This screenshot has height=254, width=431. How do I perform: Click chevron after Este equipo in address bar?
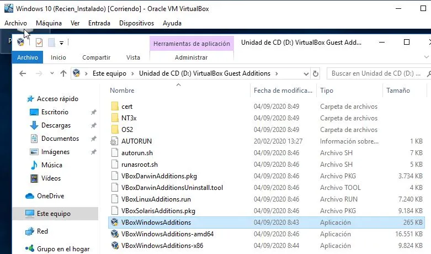coord(133,73)
